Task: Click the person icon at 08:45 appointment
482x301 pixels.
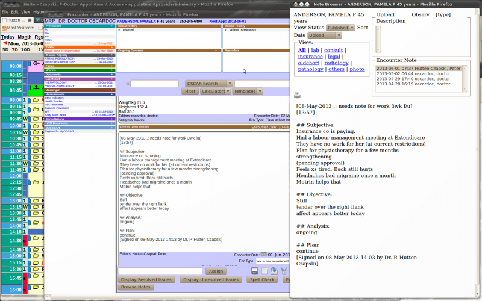Action: [36, 87]
